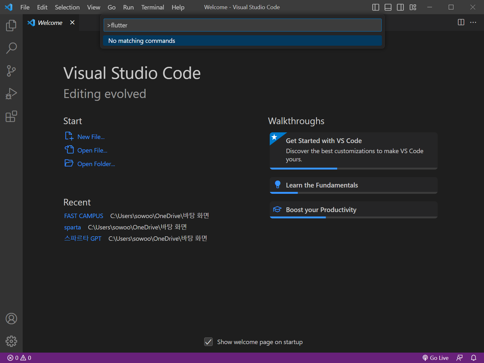Click the graduation cap icon on Boost your Productivity

277,209
